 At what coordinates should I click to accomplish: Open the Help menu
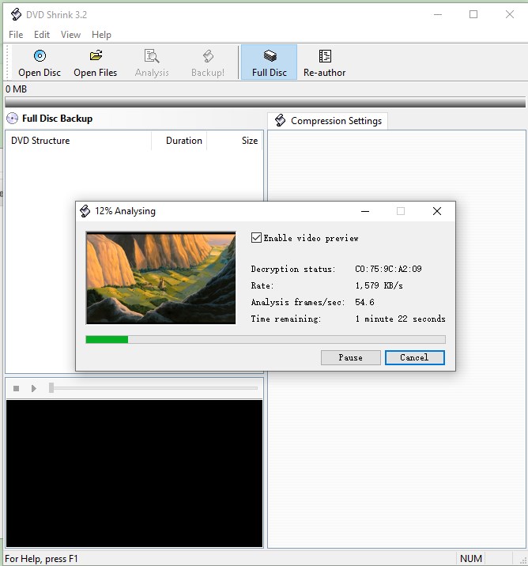coord(101,35)
